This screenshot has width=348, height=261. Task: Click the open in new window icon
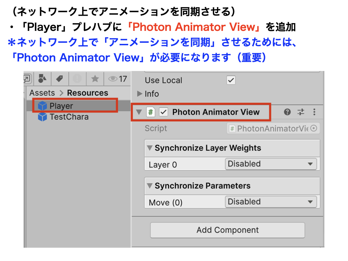(27, 79)
